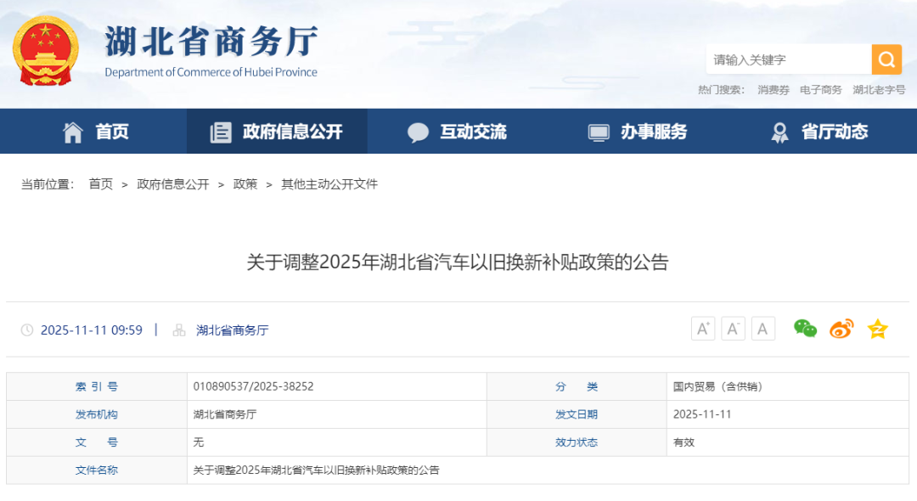The image size is (917, 501).
Task: Reset font size with the plain A button
Action: [x=762, y=329]
